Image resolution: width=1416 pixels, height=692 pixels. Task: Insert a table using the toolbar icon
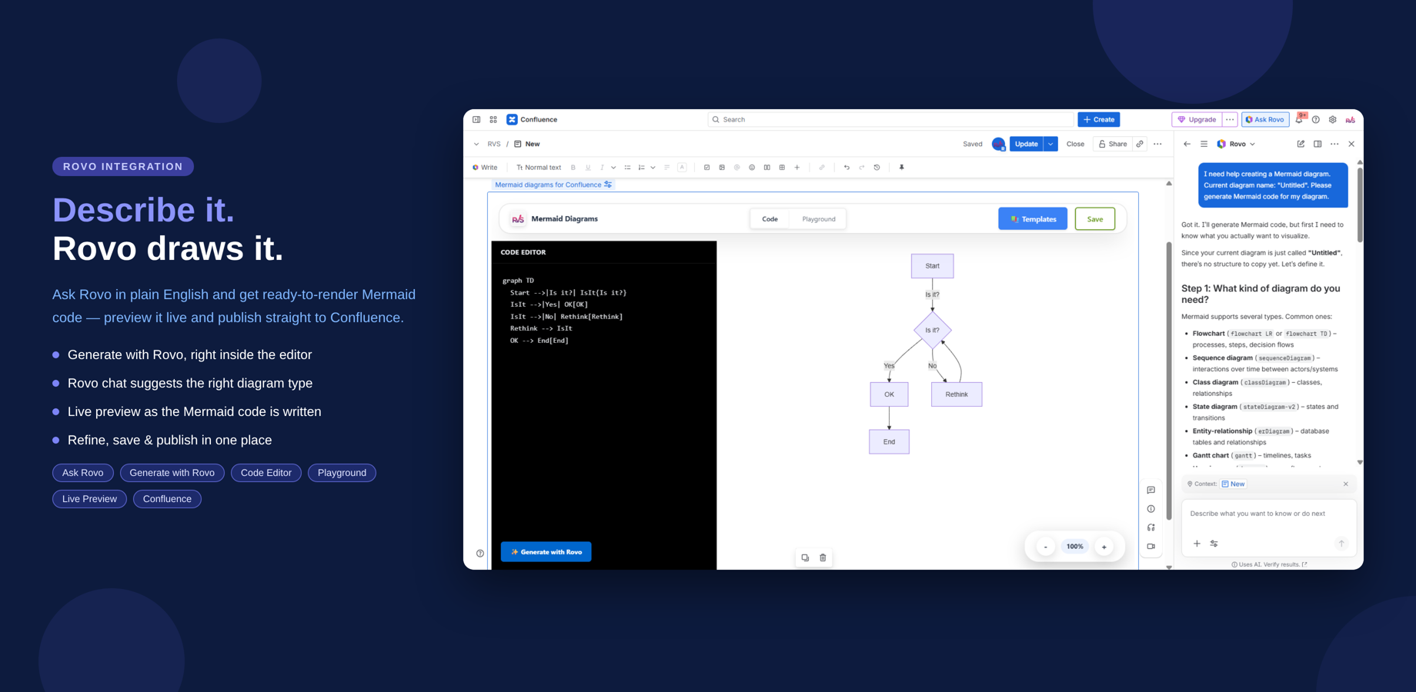(782, 168)
